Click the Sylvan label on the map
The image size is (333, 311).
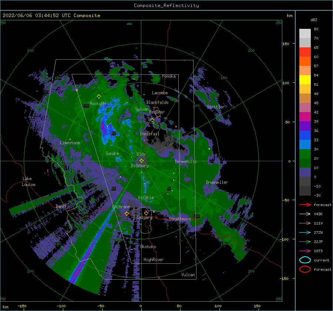pyautogui.click(x=142, y=109)
